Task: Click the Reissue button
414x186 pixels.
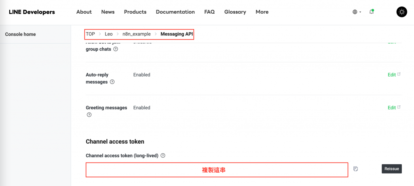Action: point(391,169)
